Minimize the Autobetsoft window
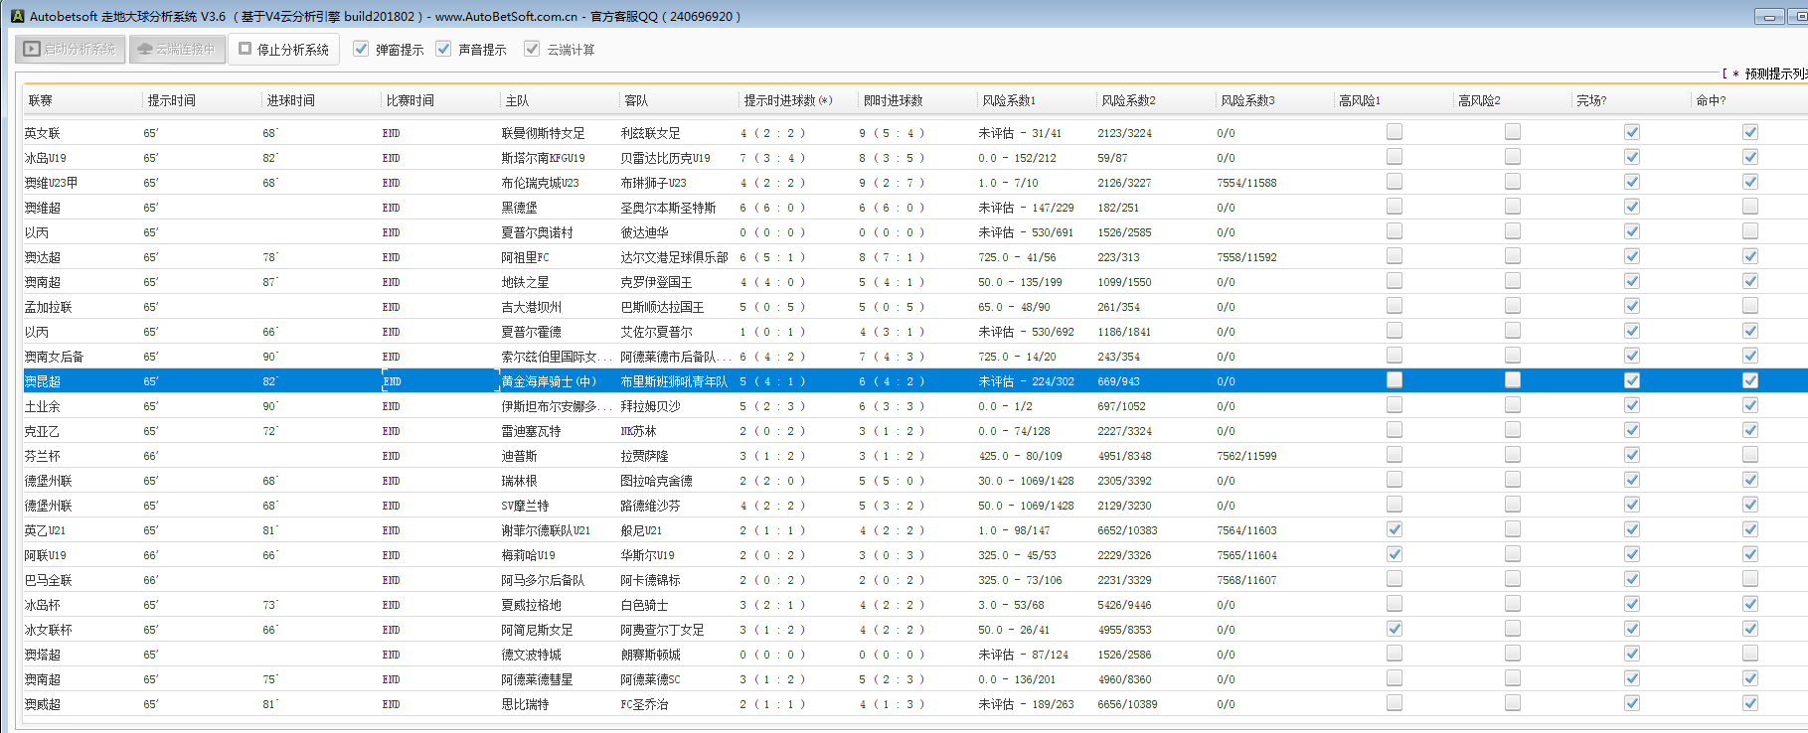Viewport: 1808px width, 733px height. [1769, 16]
